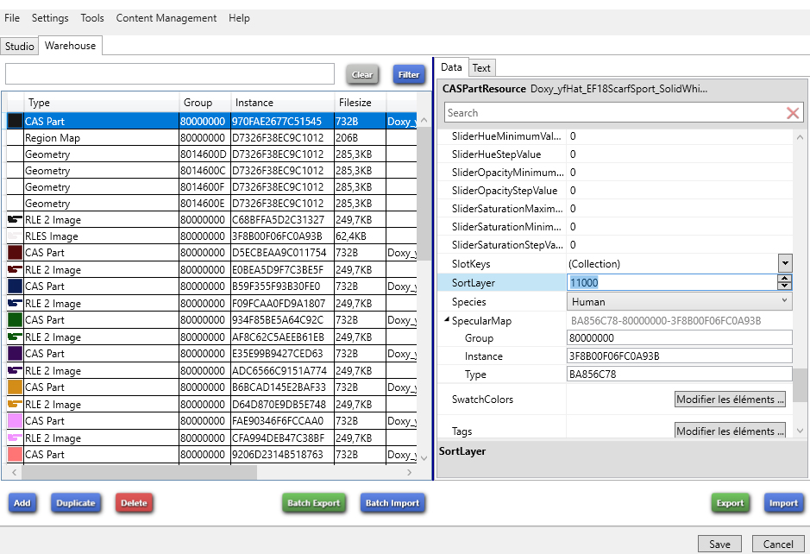
Task: Click the resource list right scroll arrow
Action: click(x=409, y=472)
